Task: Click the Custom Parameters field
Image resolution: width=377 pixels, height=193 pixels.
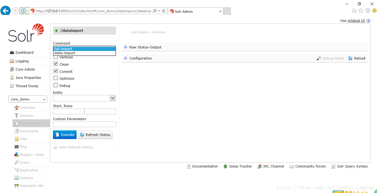Action: coord(85,124)
